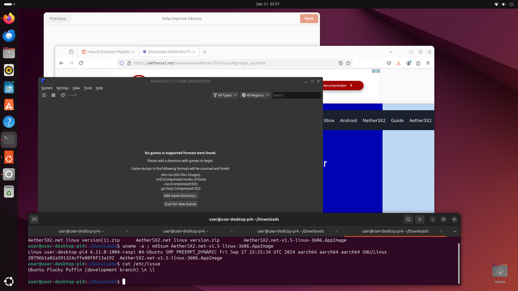Open the Guide link on the webpage

tap(397, 120)
